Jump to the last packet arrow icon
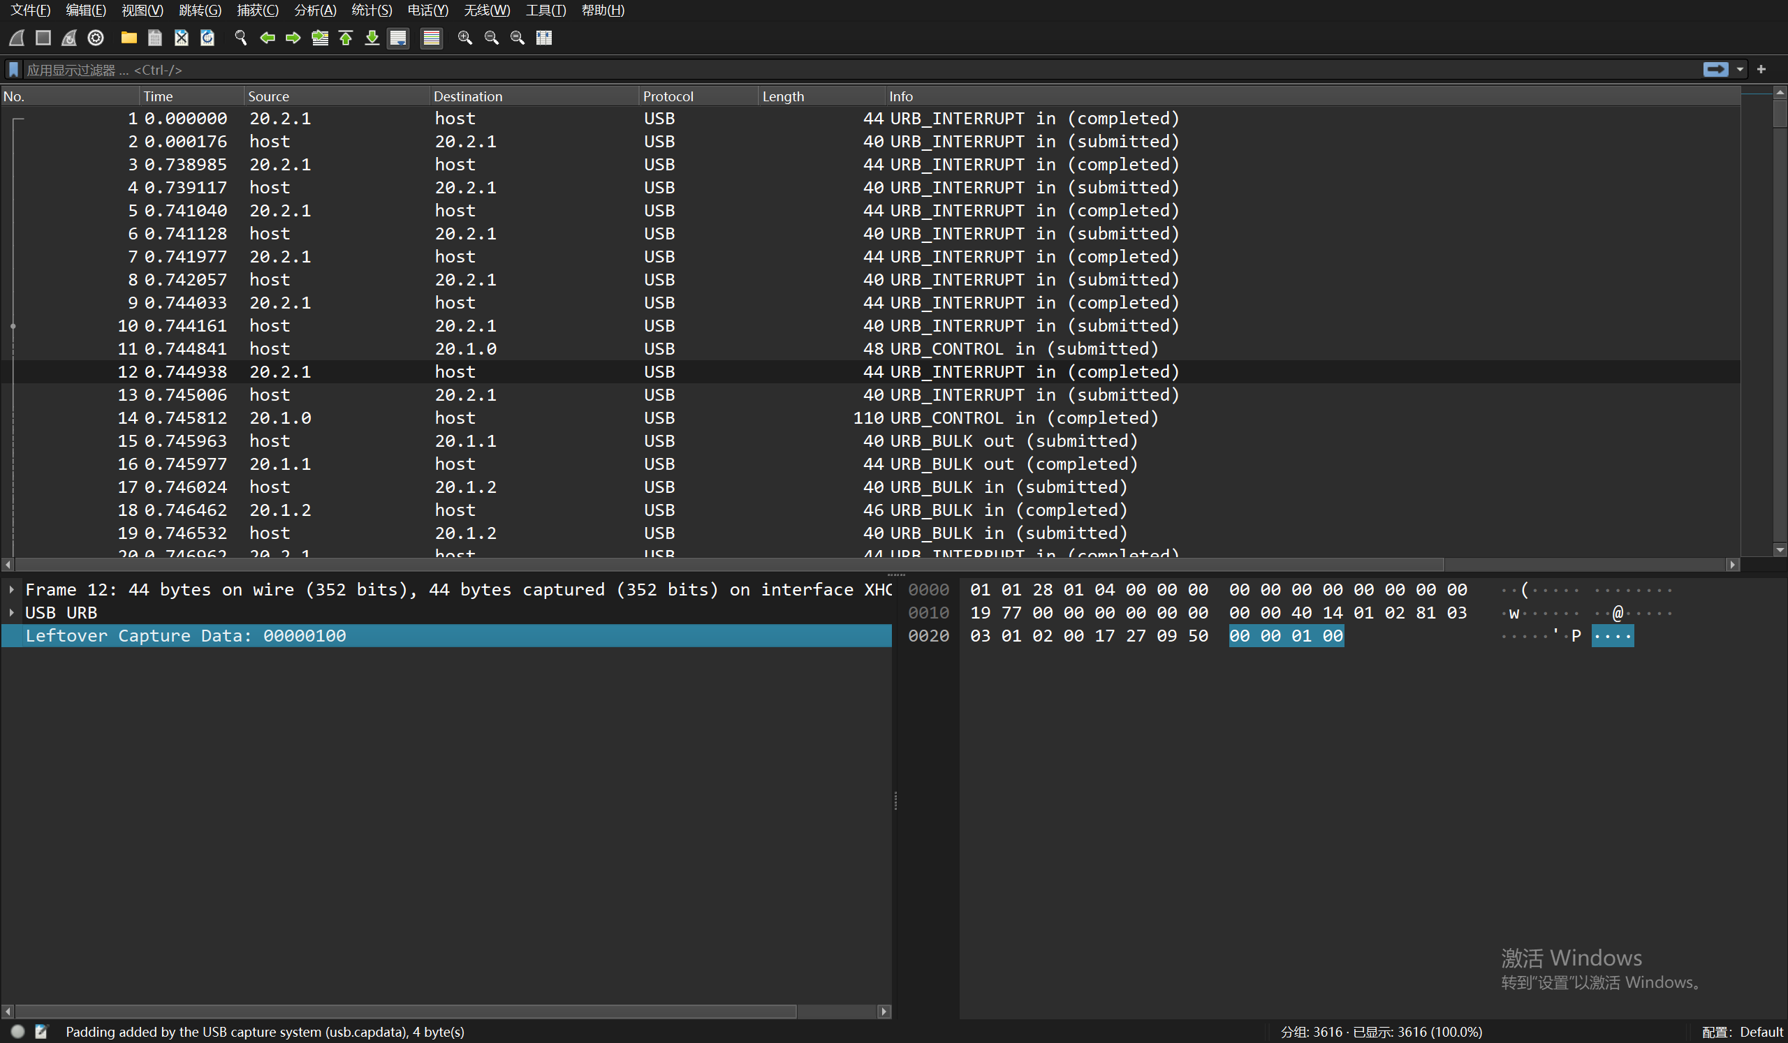Image resolution: width=1788 pixels, height=1043 pixels. click(x=372, y=38)
